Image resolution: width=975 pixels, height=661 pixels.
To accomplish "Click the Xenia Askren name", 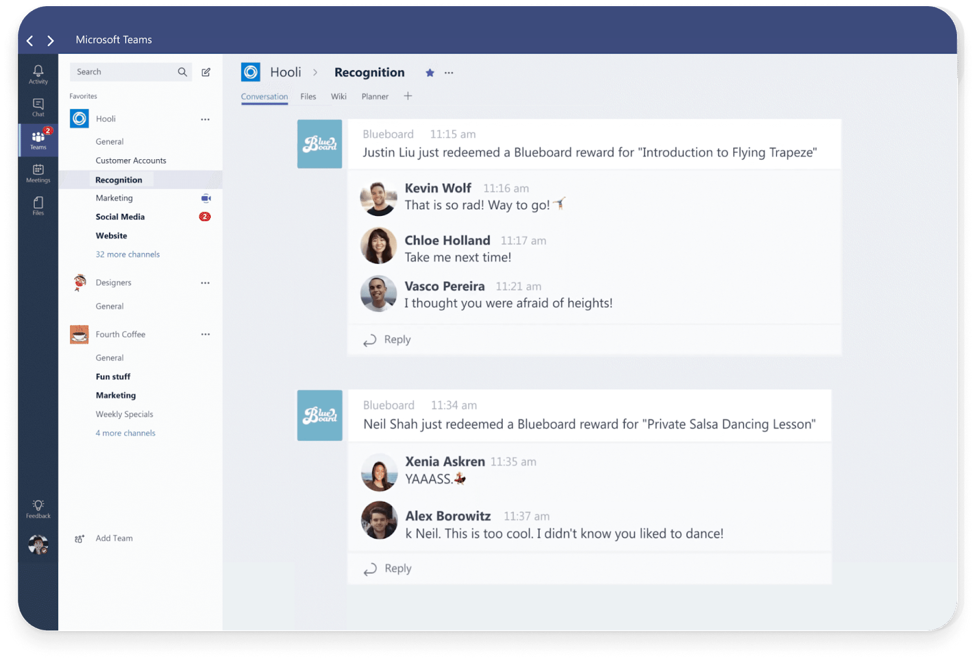I will pos(445,462).
